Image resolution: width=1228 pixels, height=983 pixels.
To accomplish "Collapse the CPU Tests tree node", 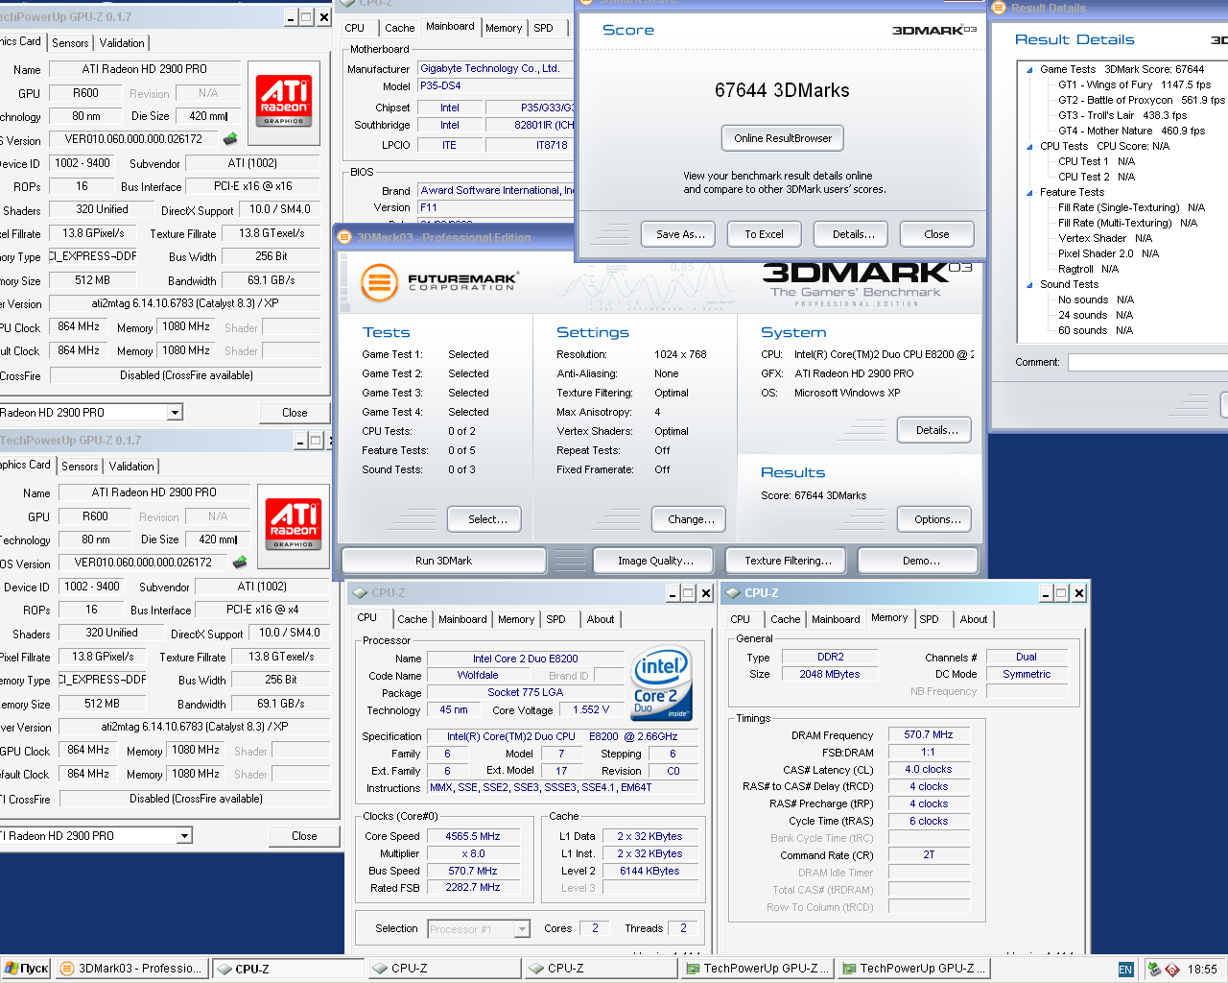I will click(x=1029, y=146).
